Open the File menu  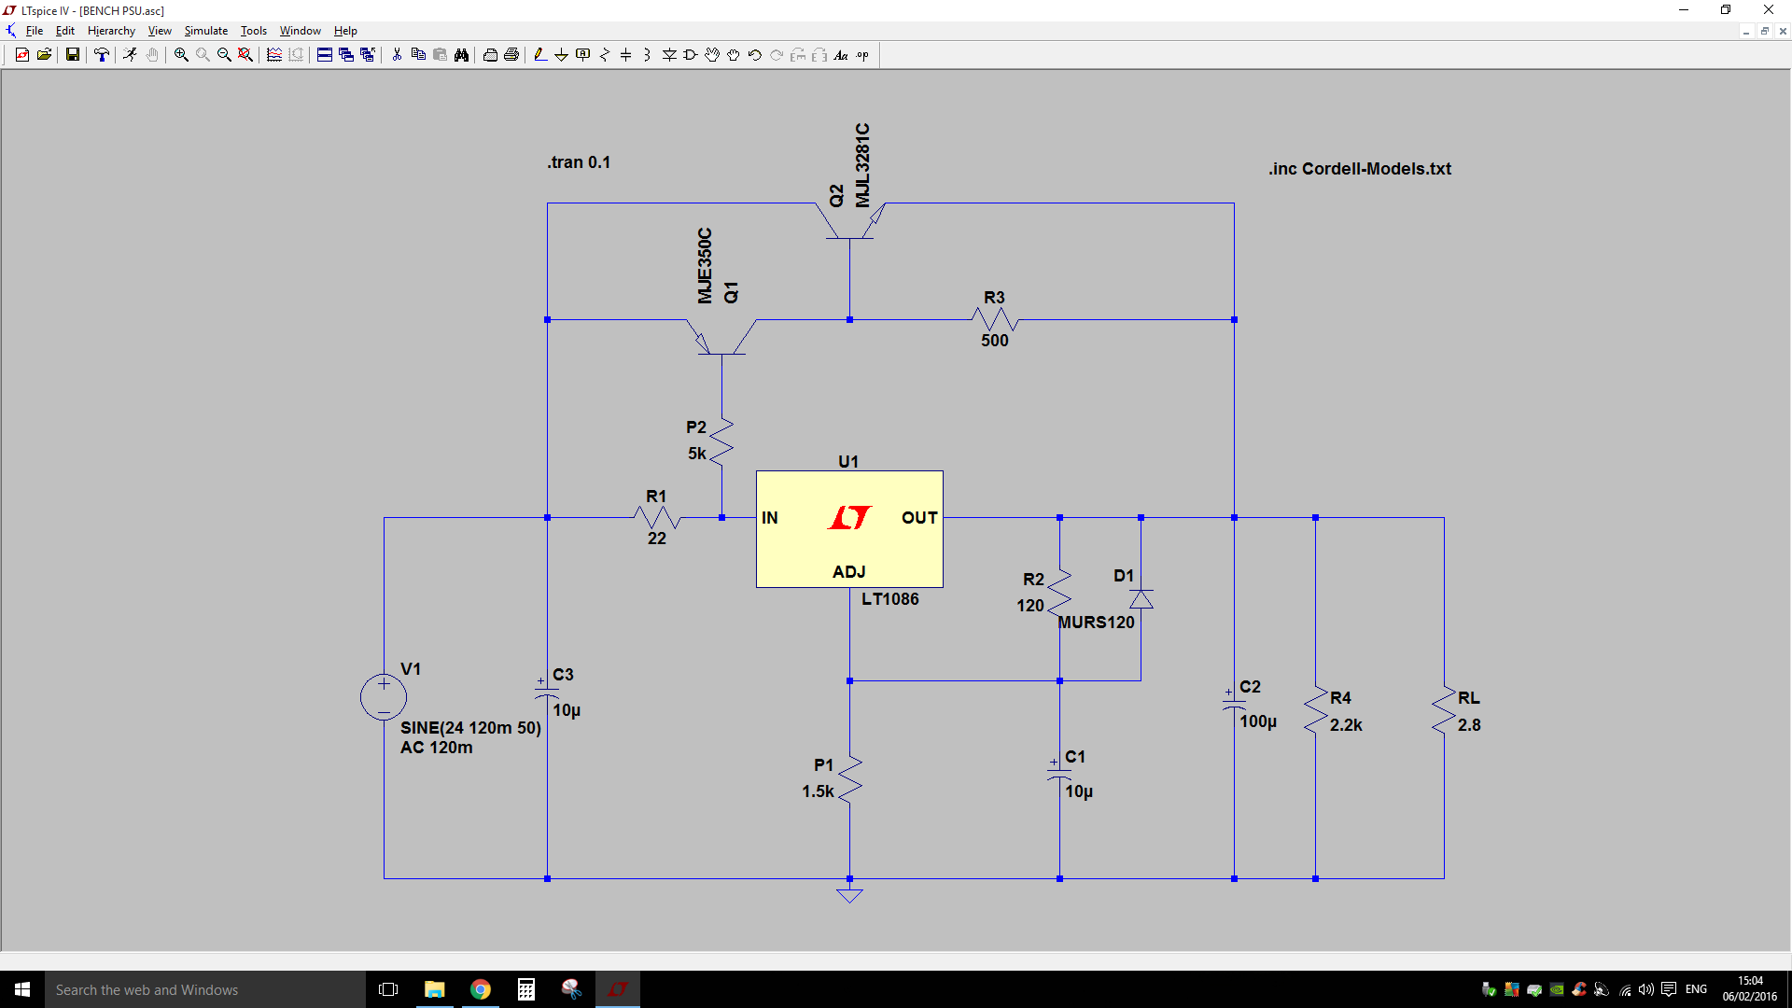[x=35, y=31]
